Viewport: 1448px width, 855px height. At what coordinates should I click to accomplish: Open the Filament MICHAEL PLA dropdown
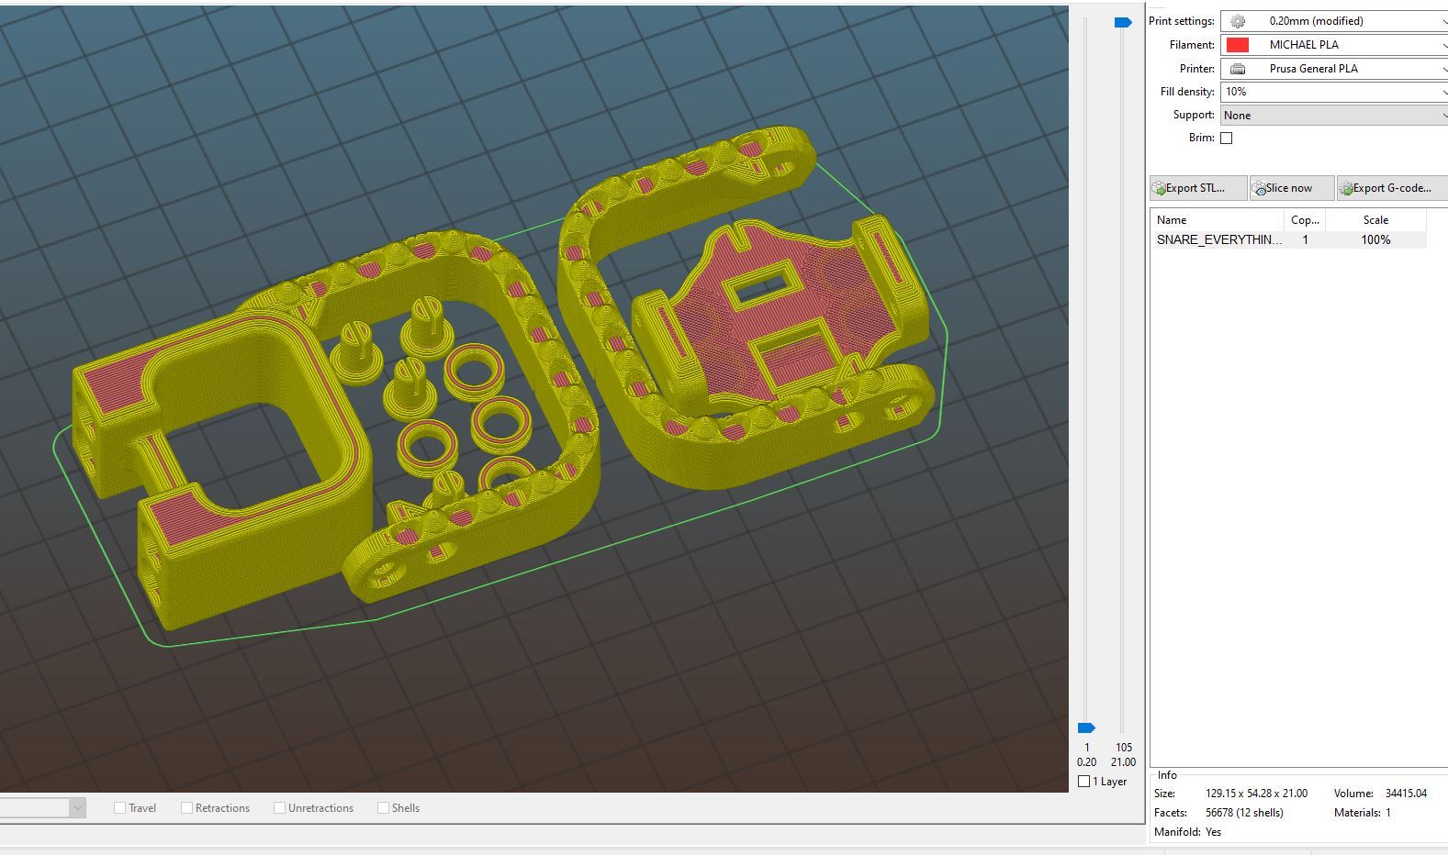pyautogui.click(x=1333, y=45)
